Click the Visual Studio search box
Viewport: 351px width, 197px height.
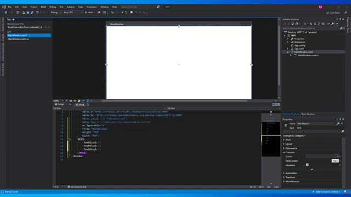point(140,7)
